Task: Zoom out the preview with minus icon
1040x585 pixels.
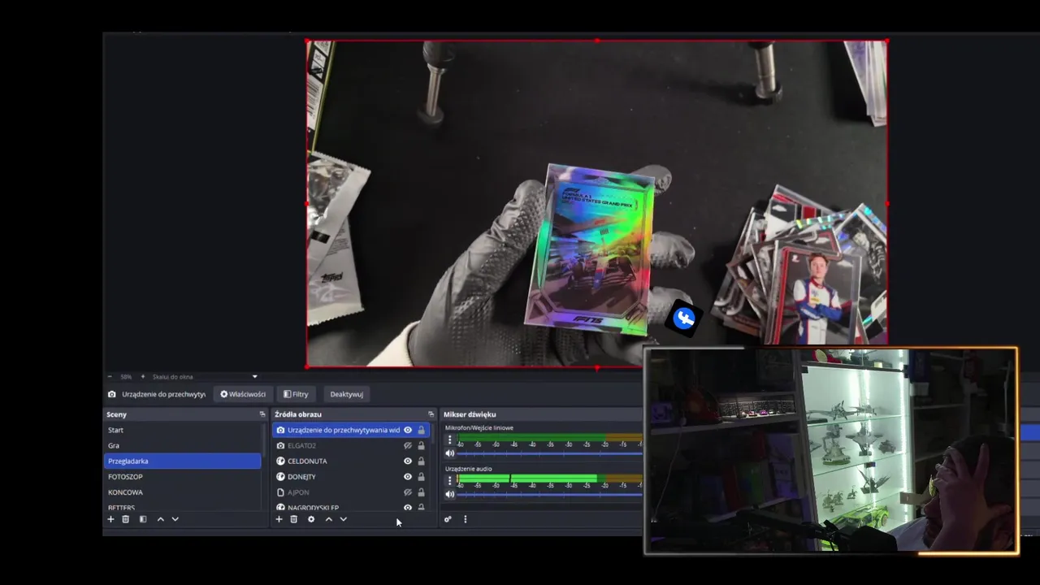Action: (110, 376)
